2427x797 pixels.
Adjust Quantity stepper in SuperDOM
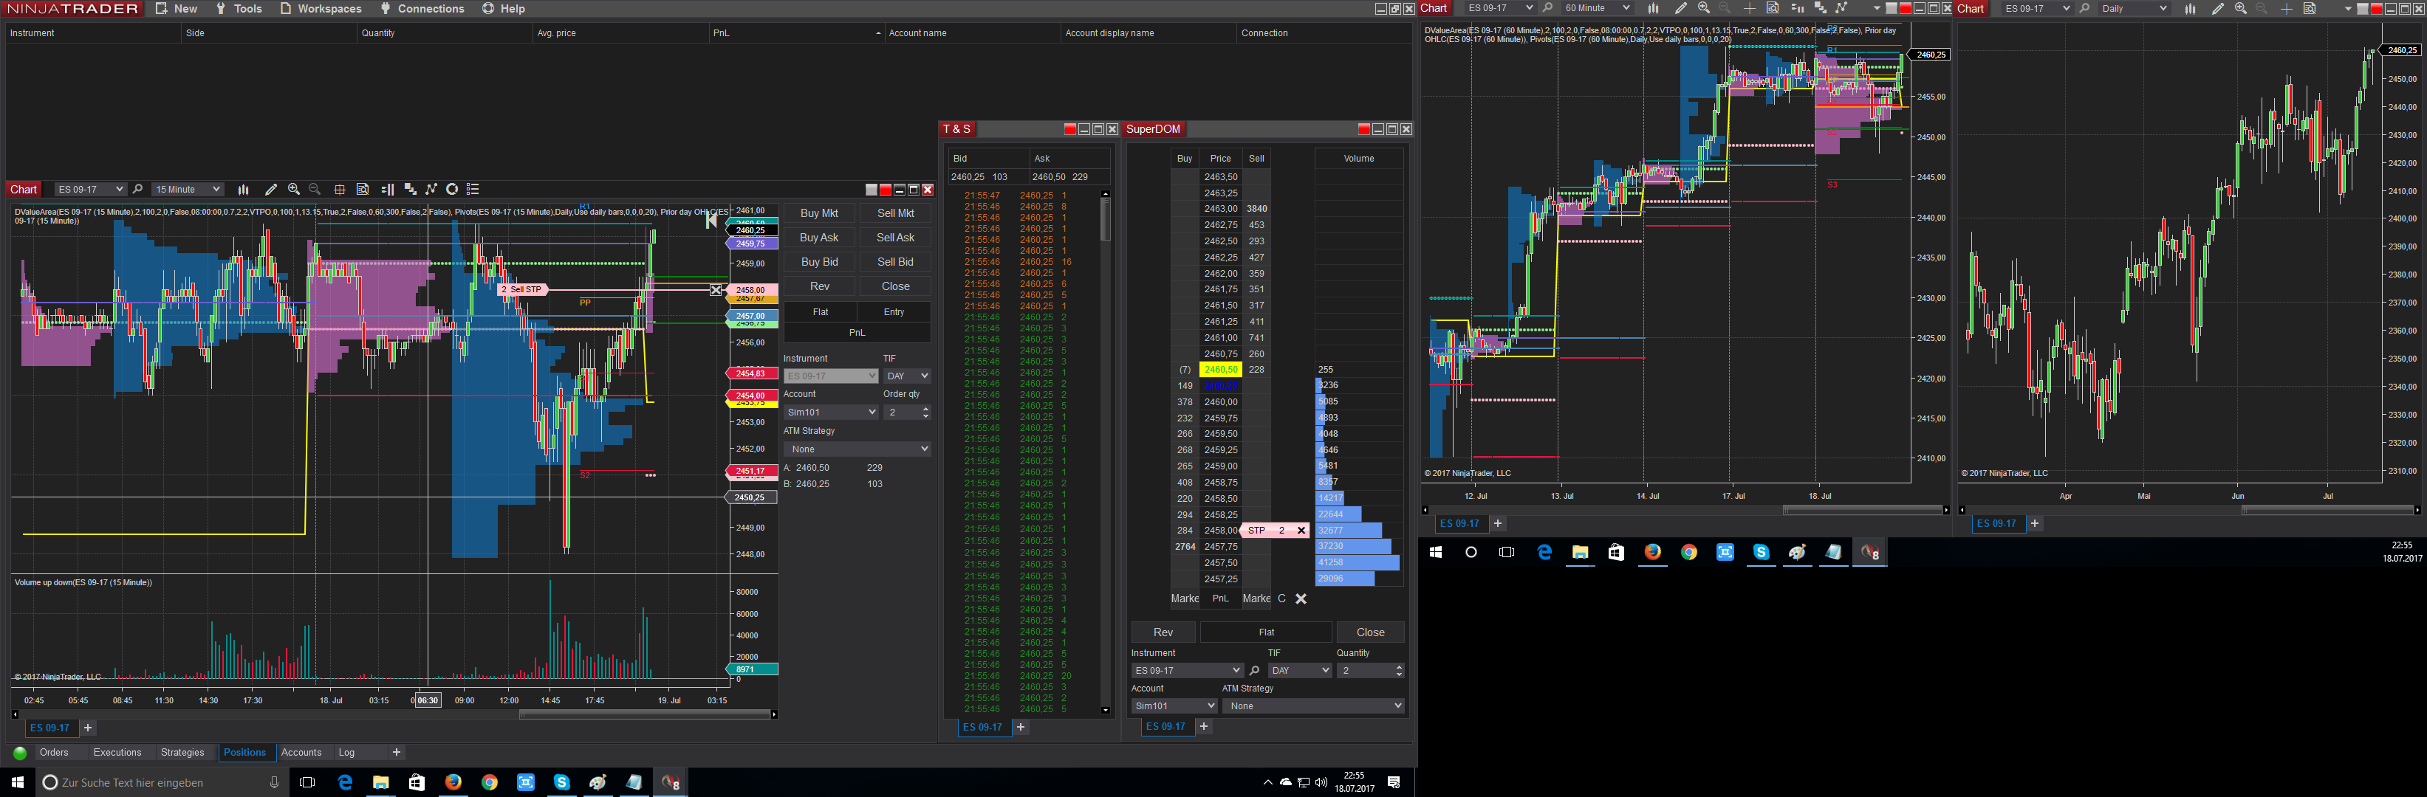(1398, 671)
